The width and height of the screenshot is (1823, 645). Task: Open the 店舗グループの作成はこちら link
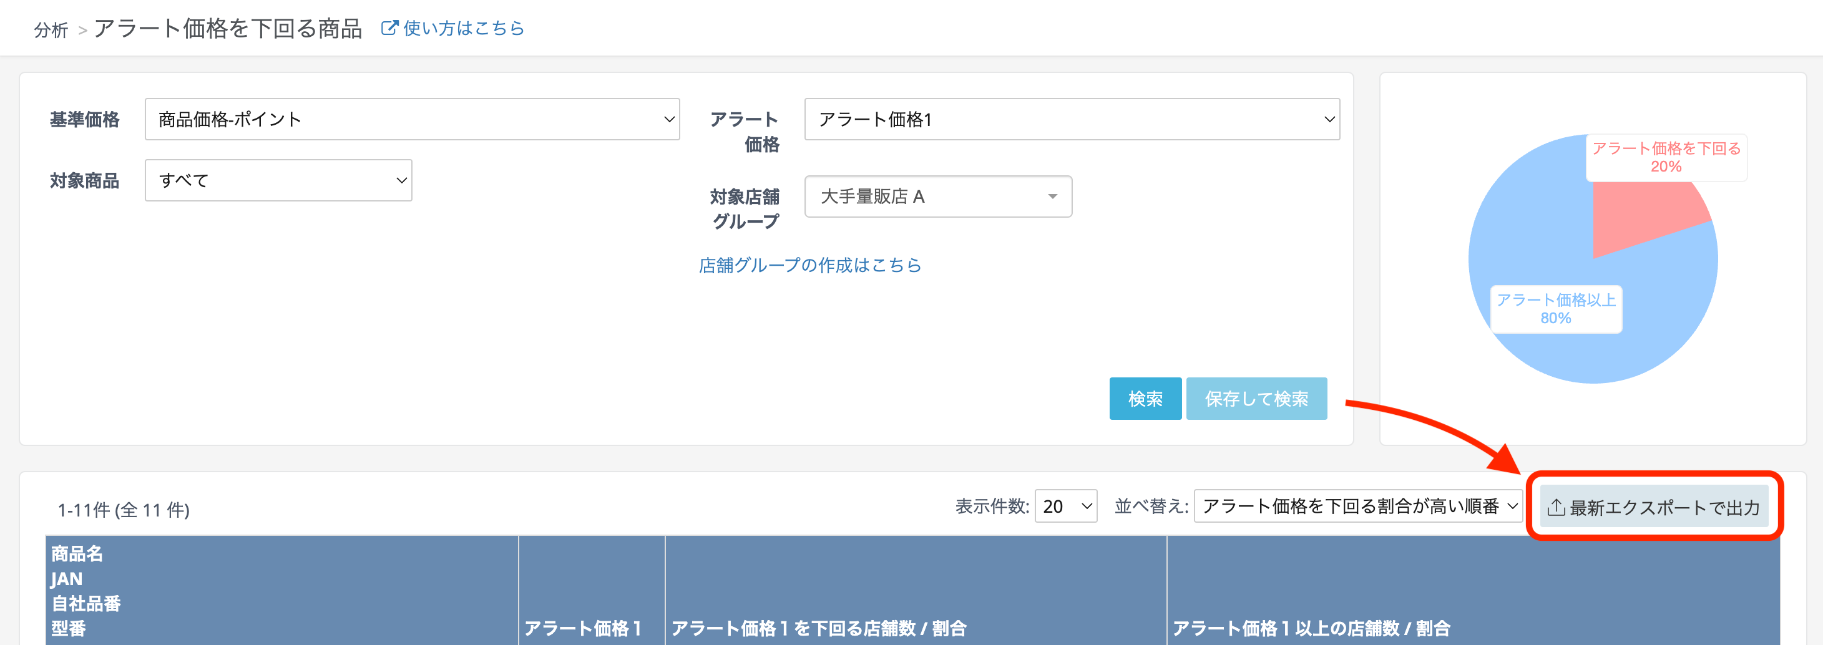[809, 265]
